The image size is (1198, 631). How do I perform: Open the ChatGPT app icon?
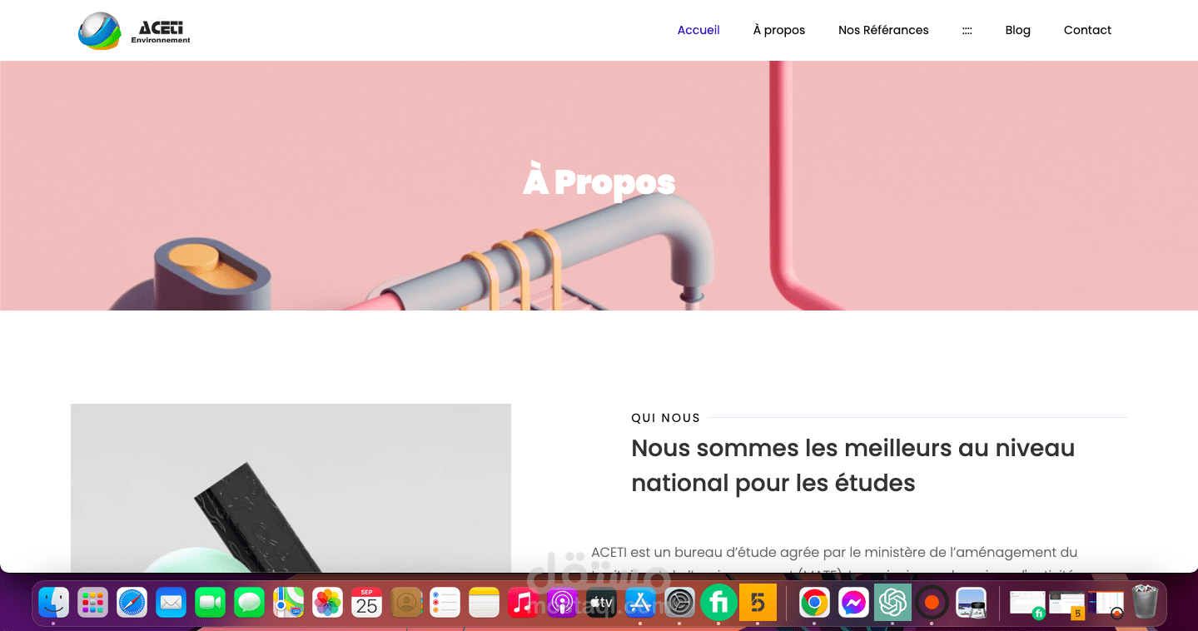[x=892, y=602]
